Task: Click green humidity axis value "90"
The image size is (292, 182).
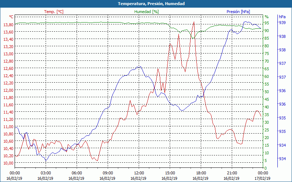Action: (267, 31)
